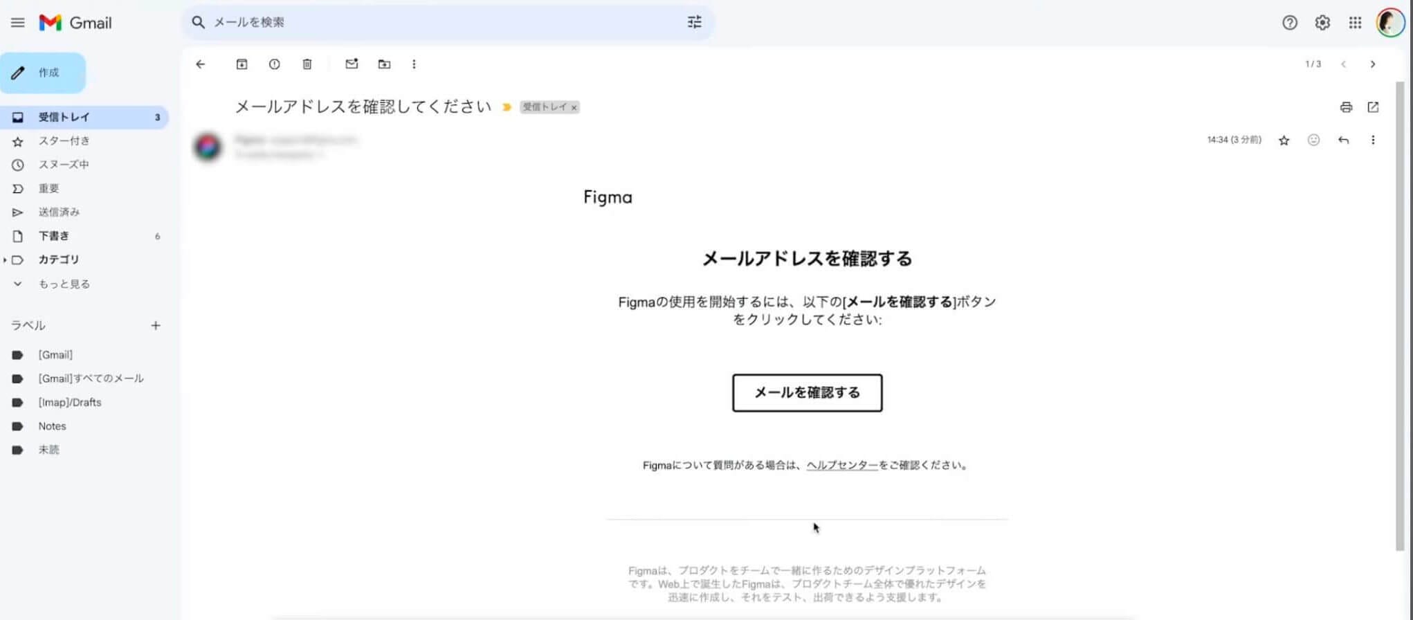Reply using the reply arrow icon

1343,140
